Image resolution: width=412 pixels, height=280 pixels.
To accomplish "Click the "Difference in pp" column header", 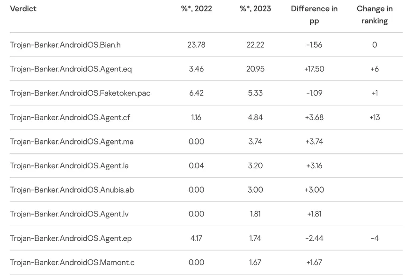I will click(314, 14).
